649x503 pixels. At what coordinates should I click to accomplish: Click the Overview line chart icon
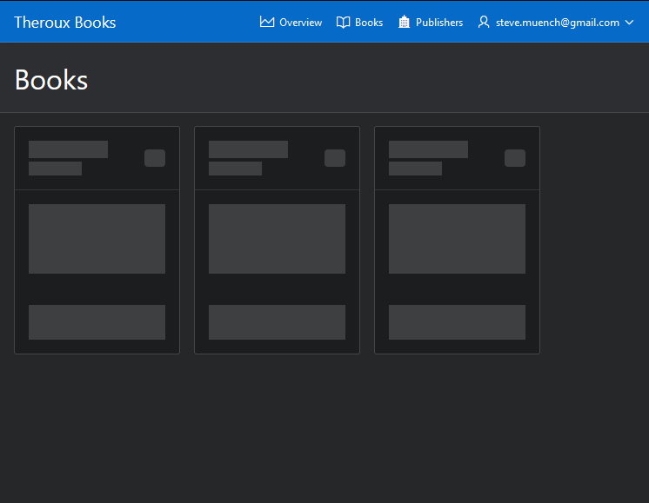coord(267,22)
